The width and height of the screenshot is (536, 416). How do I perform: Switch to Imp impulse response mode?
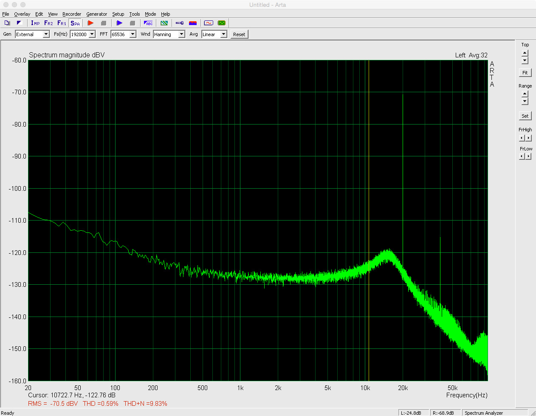point(35,23)
